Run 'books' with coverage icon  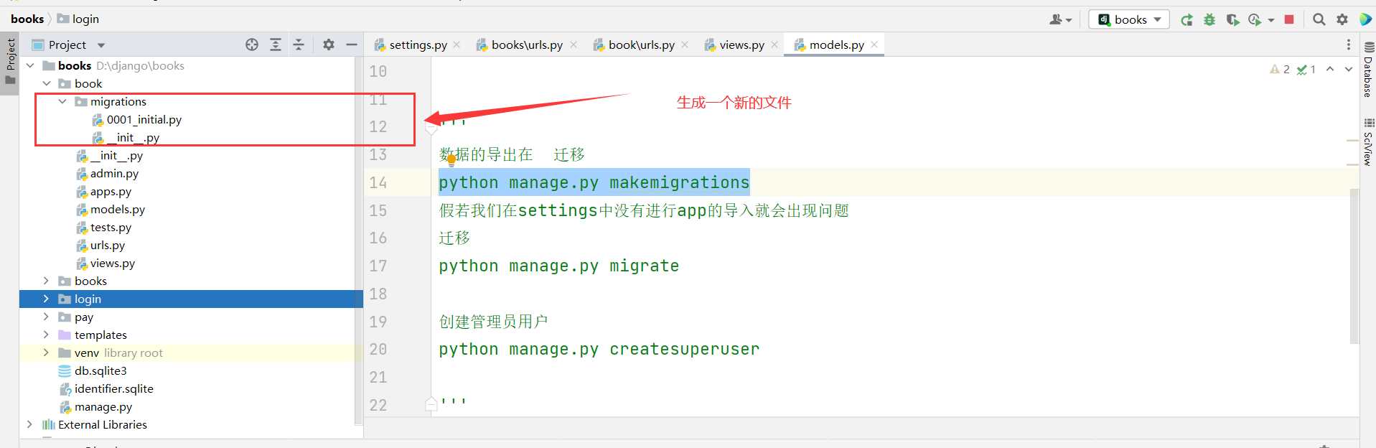(x=1232, y=20)
